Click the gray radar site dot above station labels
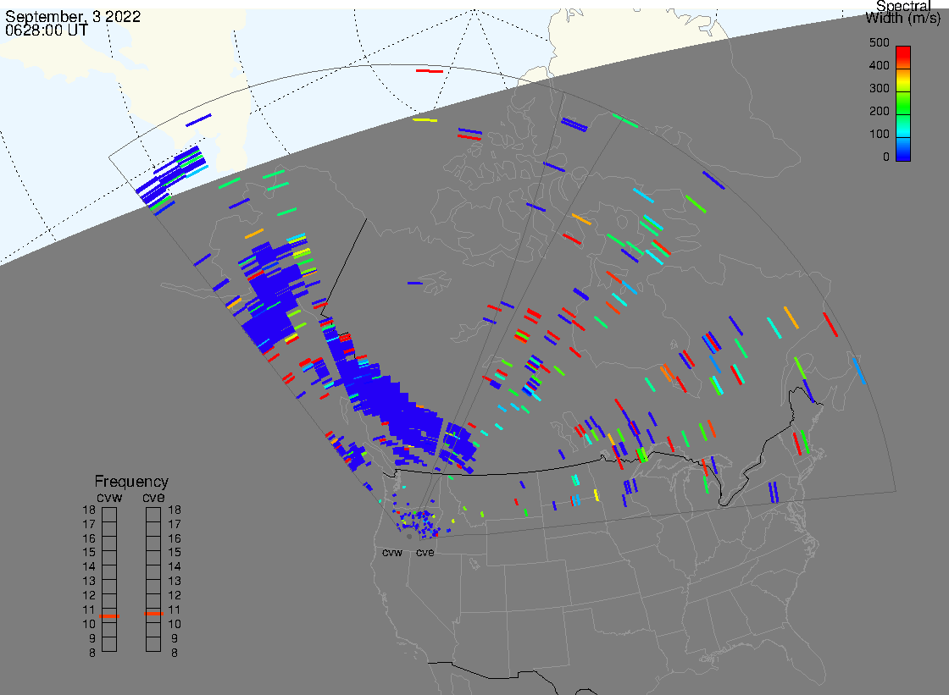 pyautogui.click(x=409, y=537)
